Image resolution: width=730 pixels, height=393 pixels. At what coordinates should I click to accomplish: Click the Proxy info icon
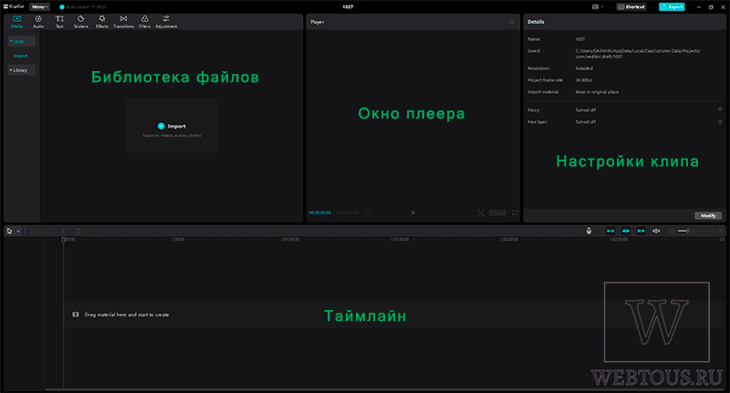coord(720,109)
